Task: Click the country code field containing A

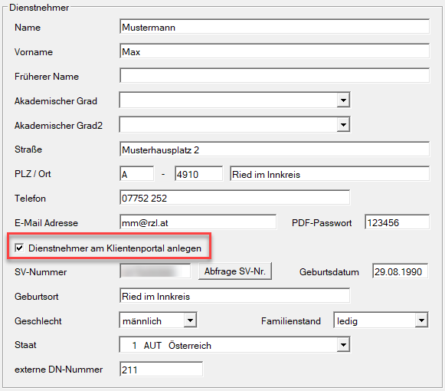Action: (x=137, y=174)
